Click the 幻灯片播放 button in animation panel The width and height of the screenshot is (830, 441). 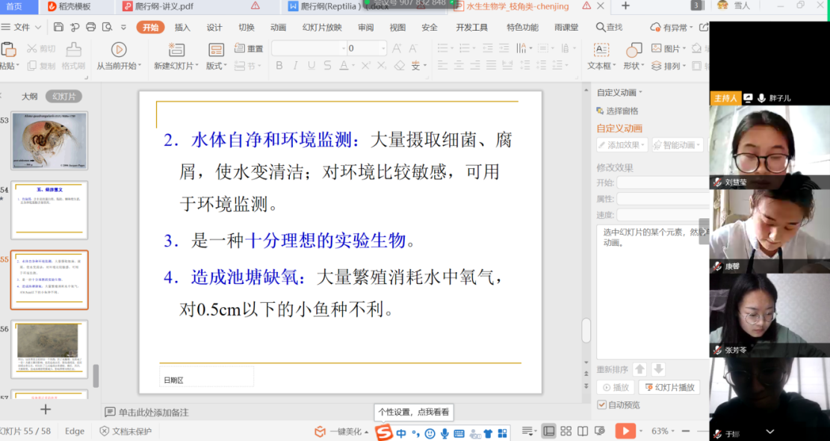click(669, 387)
